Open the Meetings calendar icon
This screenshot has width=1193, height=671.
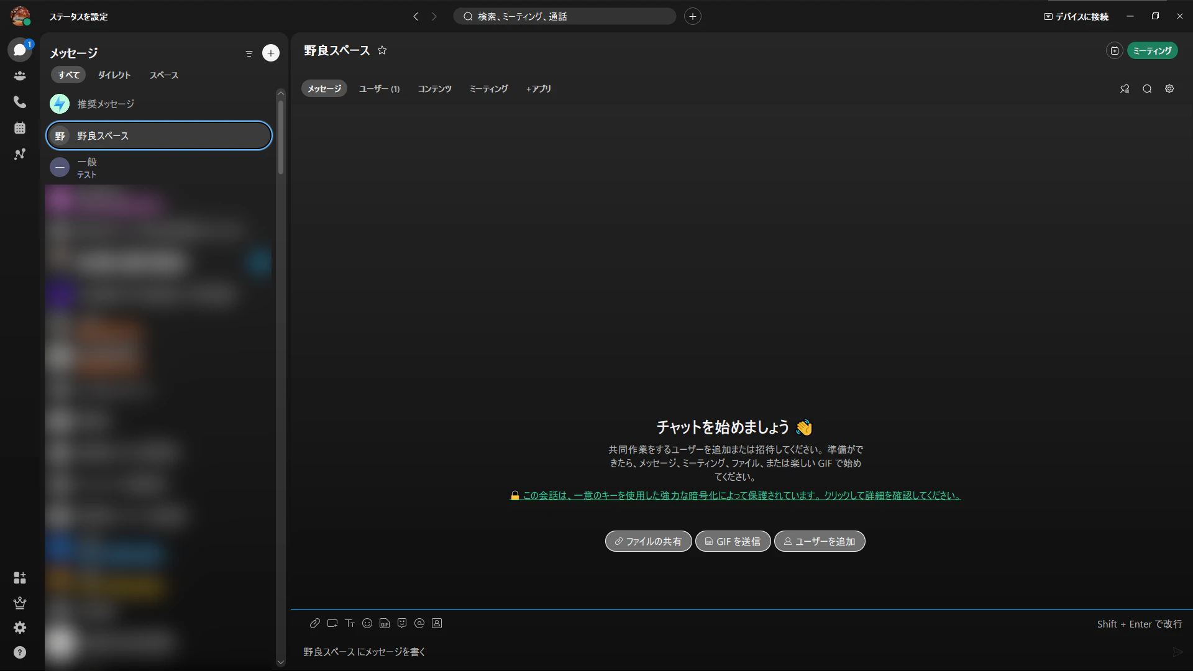click(x=20, y=128)
